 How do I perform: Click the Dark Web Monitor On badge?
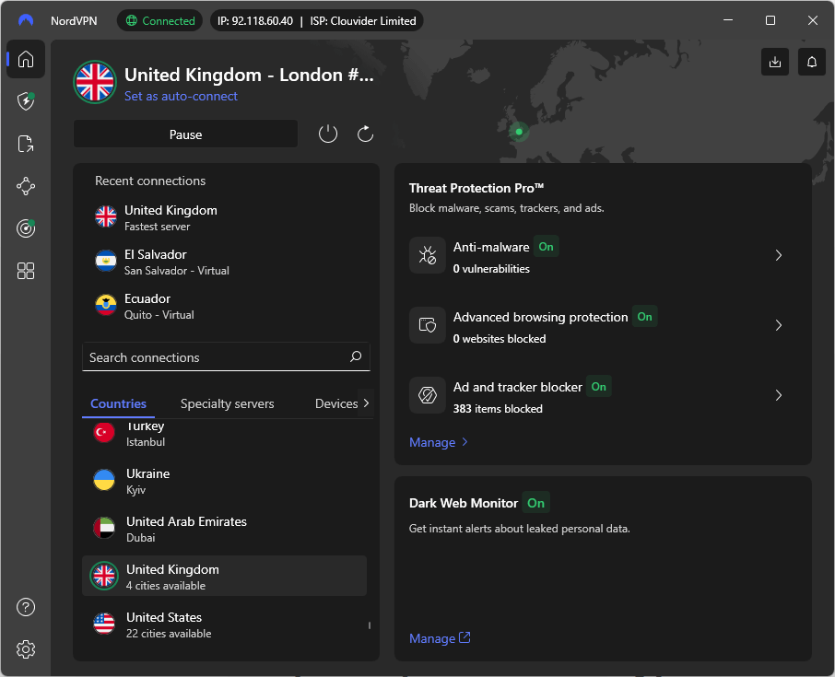(535, 503)
